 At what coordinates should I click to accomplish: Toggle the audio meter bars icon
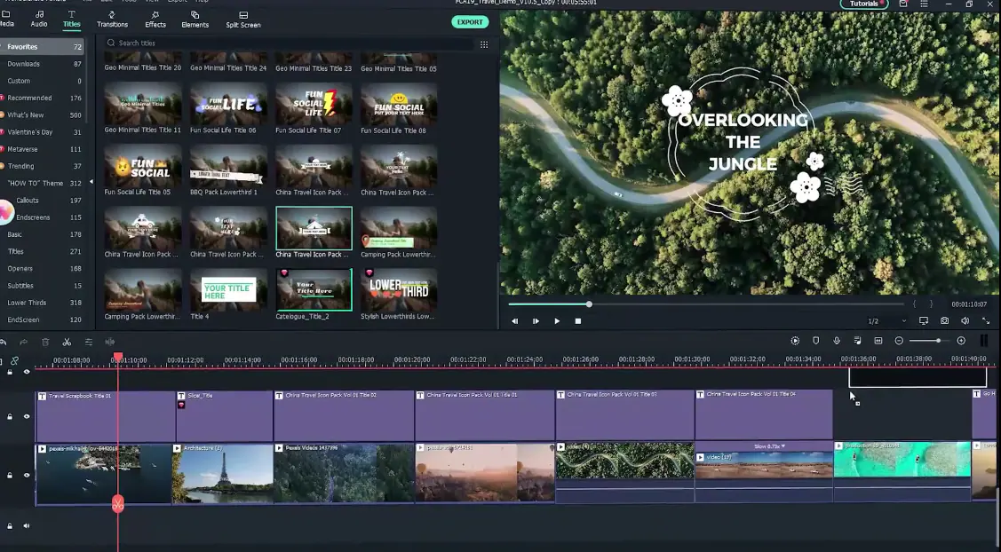point(984,341)
